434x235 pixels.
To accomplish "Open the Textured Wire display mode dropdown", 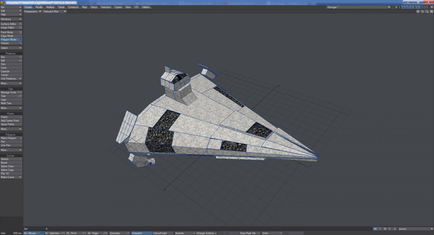I will (x=55, y=11).
